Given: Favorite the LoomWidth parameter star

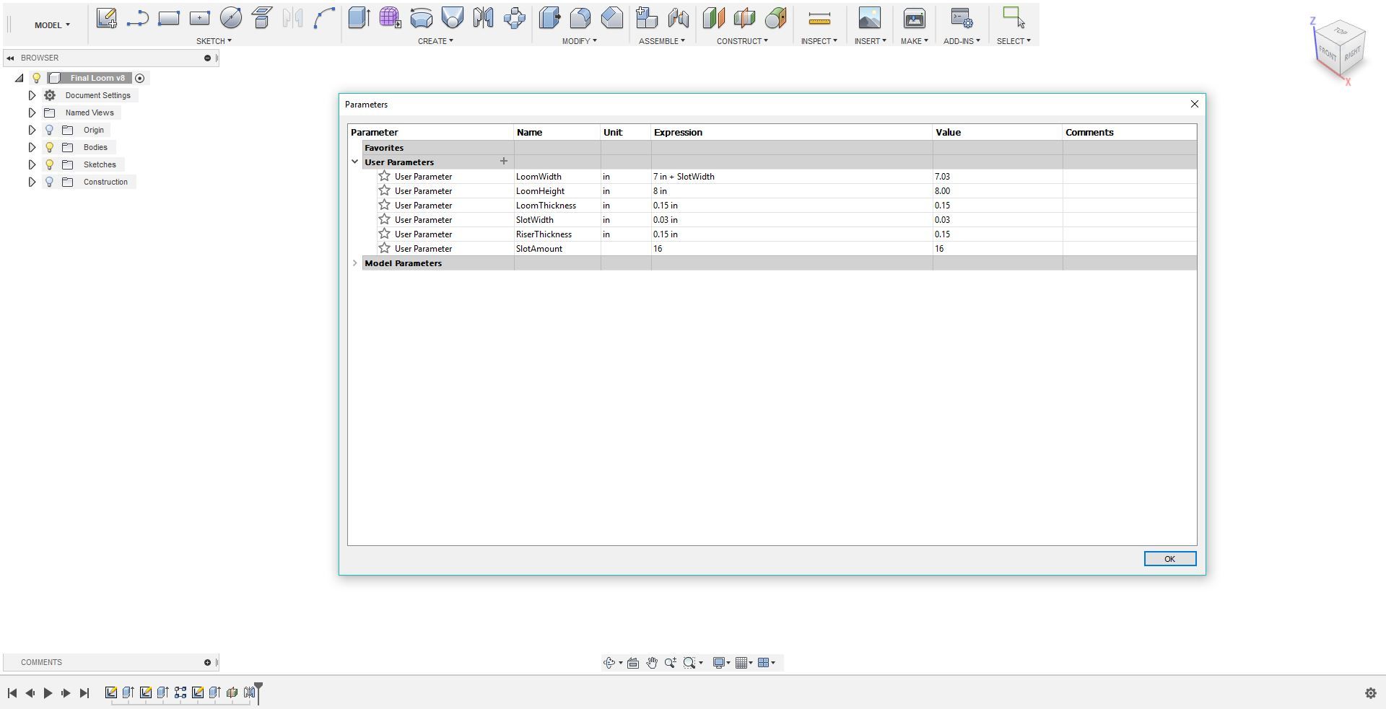Looking at the screenshot, I should click(x=385, y=176).
